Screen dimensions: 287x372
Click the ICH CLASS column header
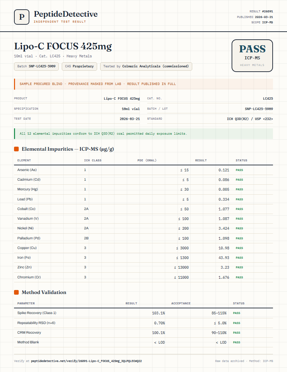[x=93, y=160]
